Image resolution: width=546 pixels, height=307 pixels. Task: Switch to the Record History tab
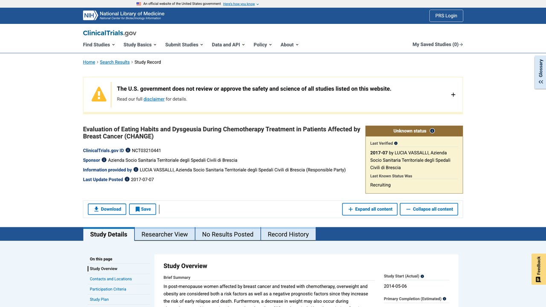pos(288,234)
